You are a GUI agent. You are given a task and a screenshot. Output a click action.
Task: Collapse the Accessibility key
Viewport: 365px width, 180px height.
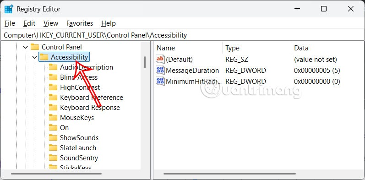34,57
